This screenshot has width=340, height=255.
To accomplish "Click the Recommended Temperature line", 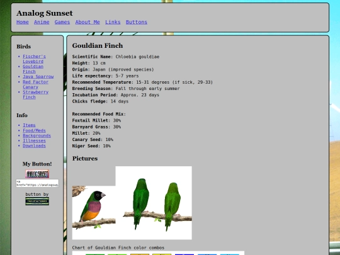I will pyautogui.click(x=142, y=82).
